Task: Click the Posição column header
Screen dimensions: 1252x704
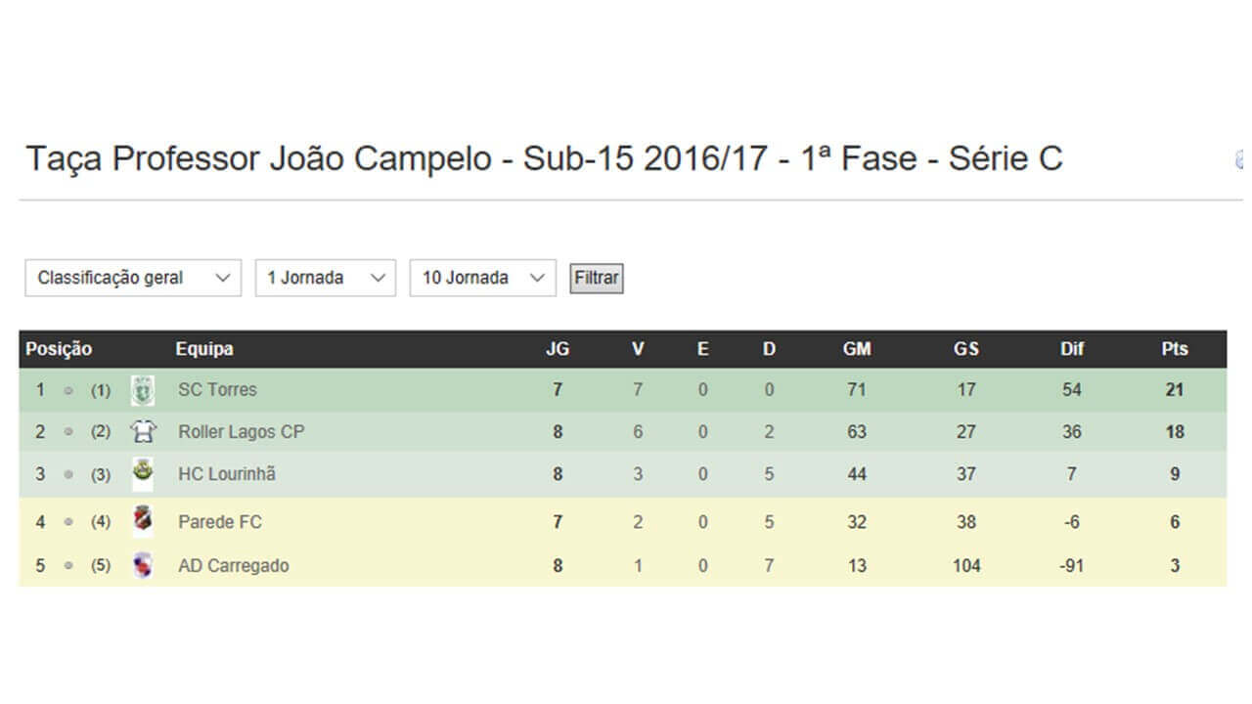Action: pos(59,349)
